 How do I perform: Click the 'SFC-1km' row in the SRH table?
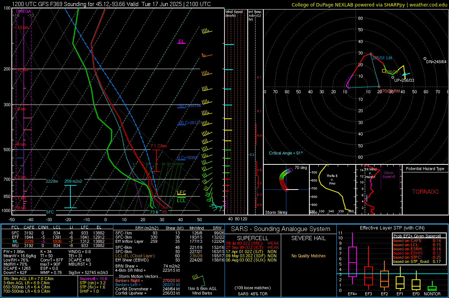pos(170,233)
